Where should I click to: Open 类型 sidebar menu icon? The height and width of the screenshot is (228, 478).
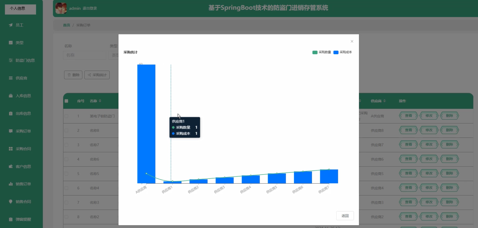pos(11,43)
